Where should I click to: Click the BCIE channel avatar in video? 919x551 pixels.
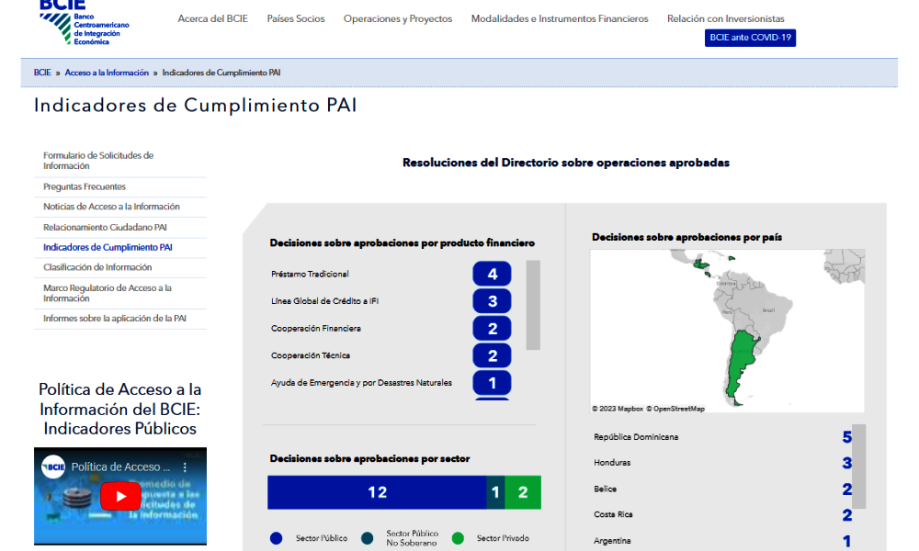pyautogui.click(x=53, y=467)
